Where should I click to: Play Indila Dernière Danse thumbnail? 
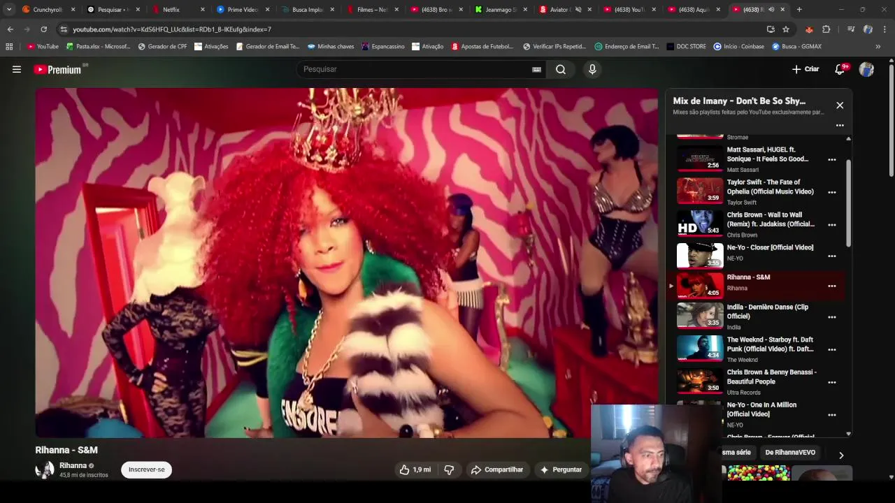click(x=700, y=316)
